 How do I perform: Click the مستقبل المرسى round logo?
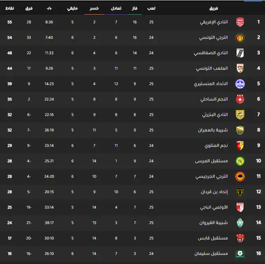pos(240,161)
